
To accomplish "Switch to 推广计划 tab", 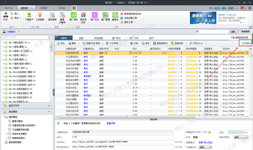I will pyautogui.click(x=134, y=38).
